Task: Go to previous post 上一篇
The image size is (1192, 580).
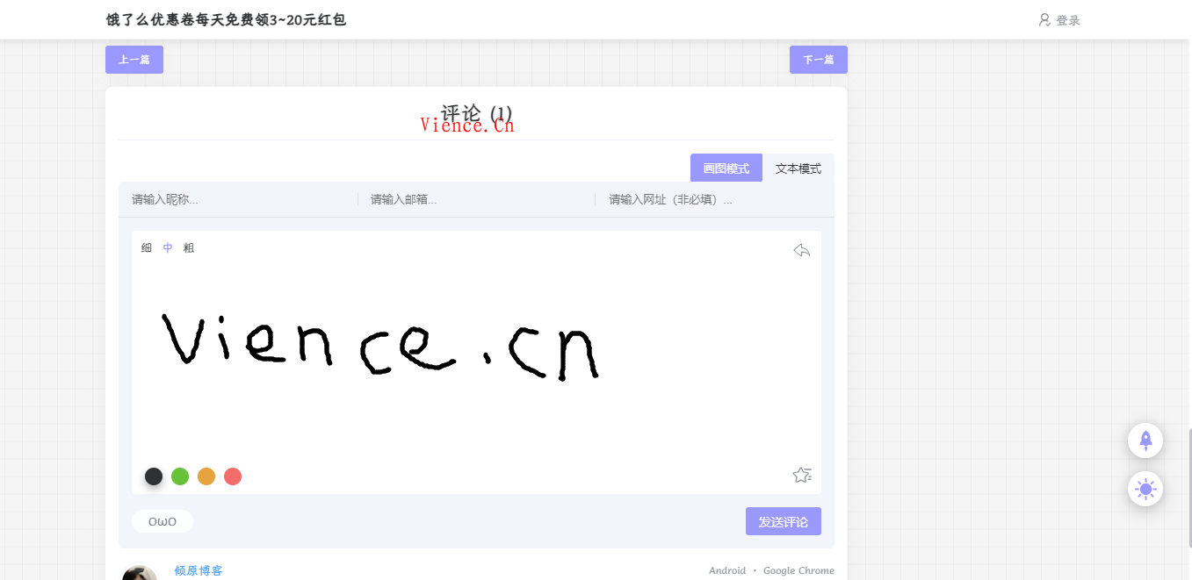Action: click(134, 60)
